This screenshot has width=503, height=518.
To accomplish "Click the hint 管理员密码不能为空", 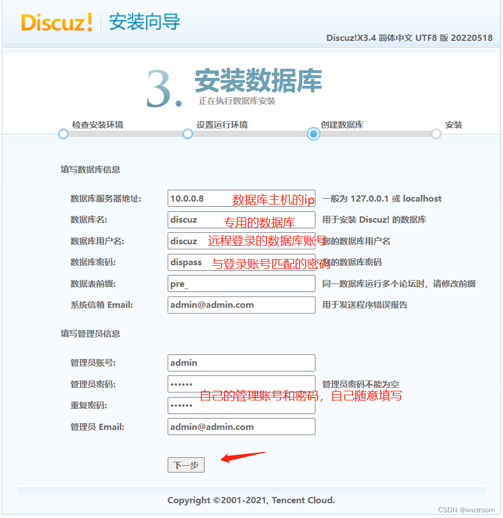I will pos(360,384).
